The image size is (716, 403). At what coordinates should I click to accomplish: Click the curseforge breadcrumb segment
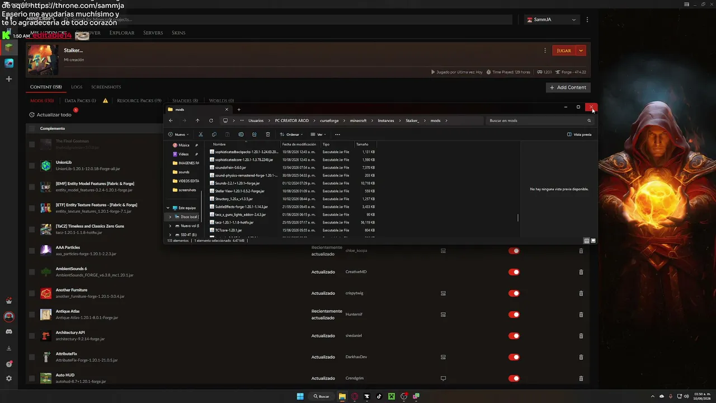[x=329, y=120]
